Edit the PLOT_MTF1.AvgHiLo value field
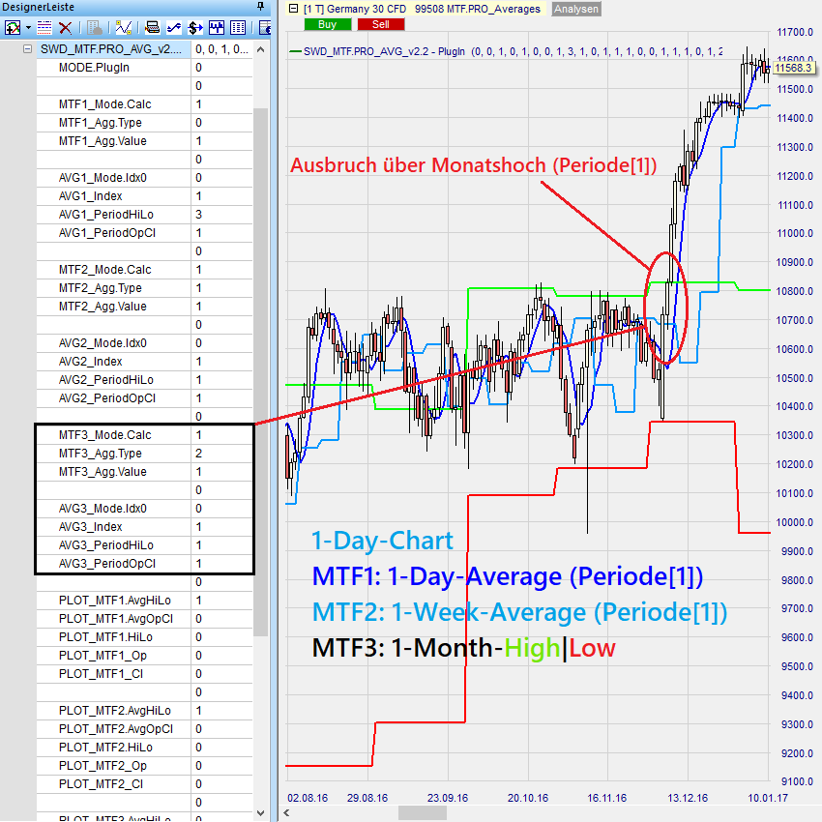Screen dimensions: 822x822 coord(221,601)
